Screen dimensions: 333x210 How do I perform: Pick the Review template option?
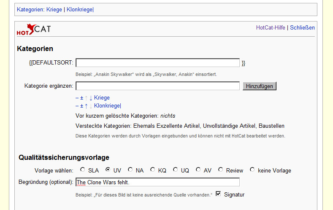tap(221, 170)
